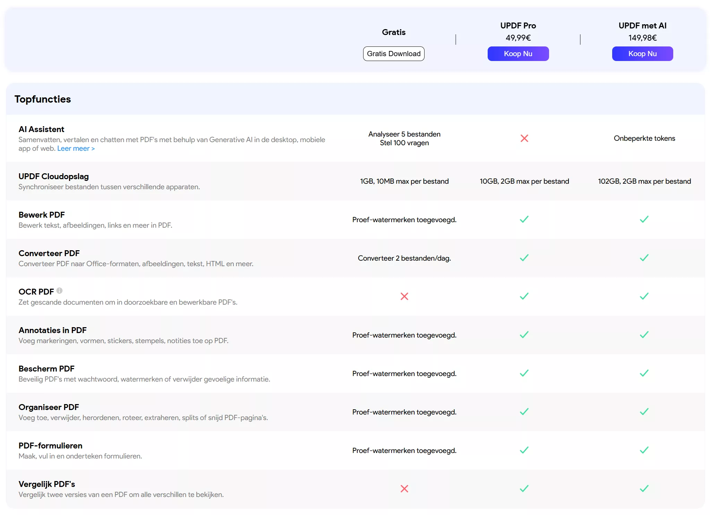Click Organiseer PDF checkmark in UPDF Pro column
This screenshot has height=515, width=710.
pyautogui.click(x=524, y=412)
